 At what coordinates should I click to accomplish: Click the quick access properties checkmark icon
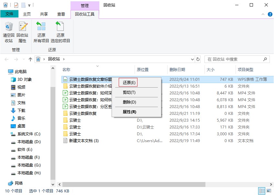[x=16, y=5]
